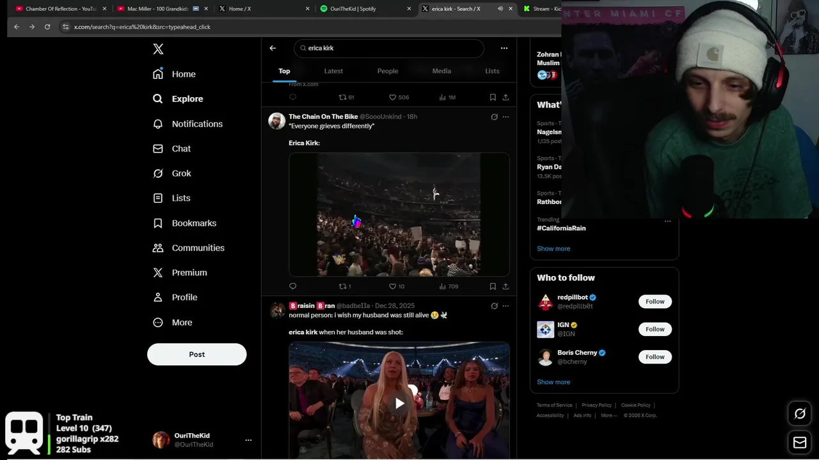Bookmark The Chain On The Bike post
The width and height of the screenshot is (819, 460).
click(493, 286)
